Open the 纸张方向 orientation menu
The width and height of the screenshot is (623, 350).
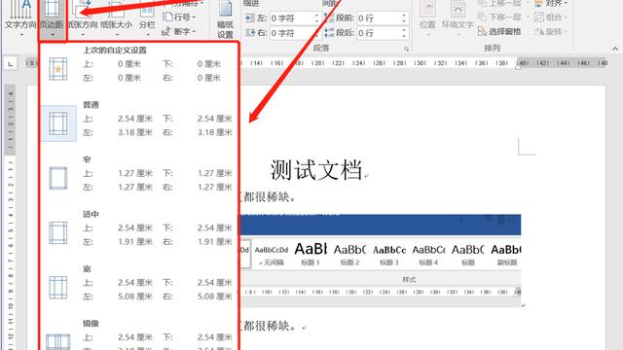coord(83,19)
